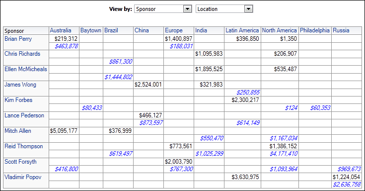365x191 pixels.
Task: Open sponsor Chris Richards
Action: pos(22,54)
